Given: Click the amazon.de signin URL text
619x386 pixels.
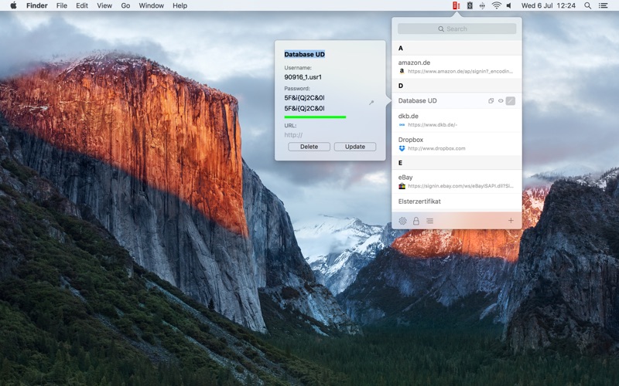Looking at the screenshot, I should [x=460, y=71].
